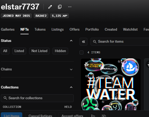
Task: Toggle the select-all items checkbox
Action: point(81,52)
